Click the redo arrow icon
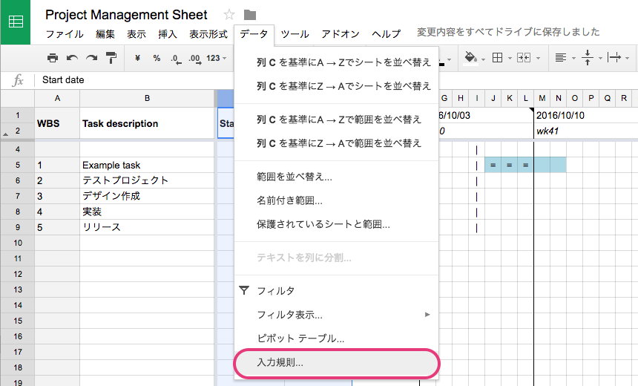 tap(91, 58)
